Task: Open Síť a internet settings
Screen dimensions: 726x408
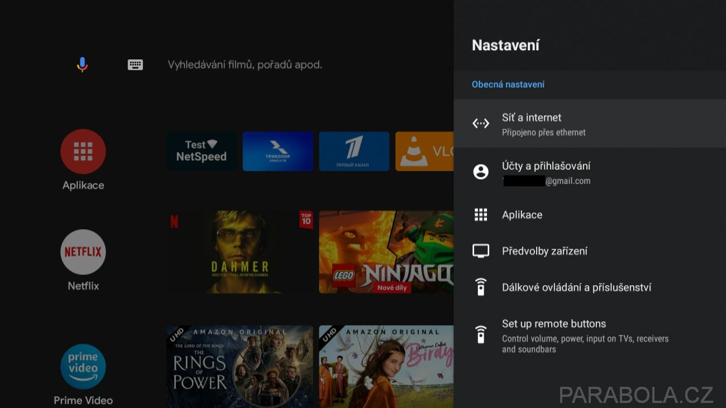Action: (590, 123)
